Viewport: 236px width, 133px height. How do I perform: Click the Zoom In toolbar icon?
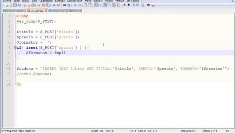75,5
